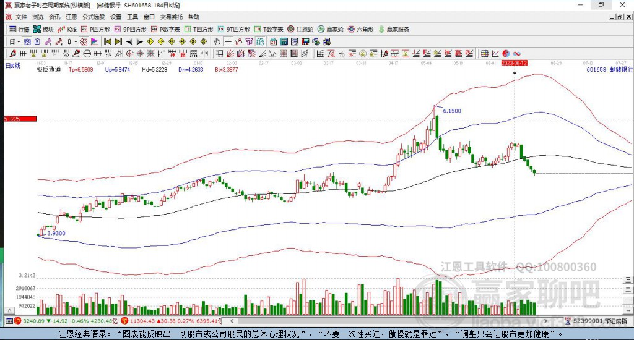Viewport: 634px width, 340px height.
Task: Open the P数字表 tool
Action: [165, 29]
